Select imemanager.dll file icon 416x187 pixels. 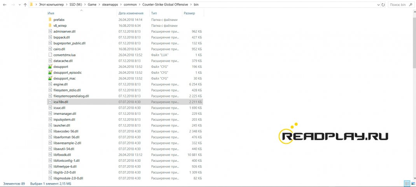pyautogui.click(x=50, y=114)
